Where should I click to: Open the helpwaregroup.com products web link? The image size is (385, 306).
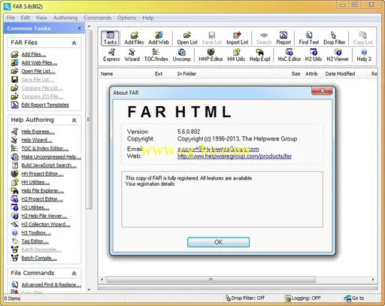[235, 156]
